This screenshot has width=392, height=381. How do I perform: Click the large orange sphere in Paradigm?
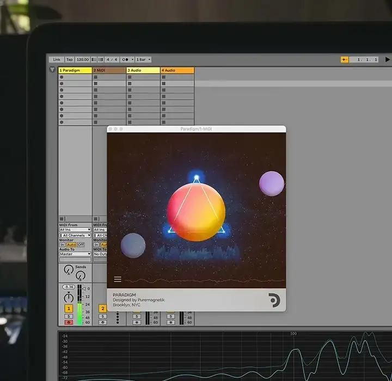point(196,212)
